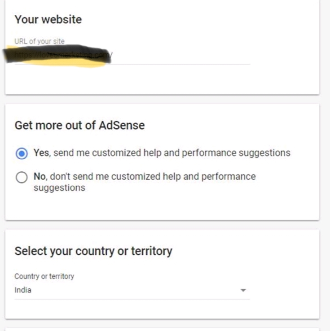This screenshot has height=331, width=330.
Task: Click the partially visible card at bottom
Action: (x=162, y=329)
